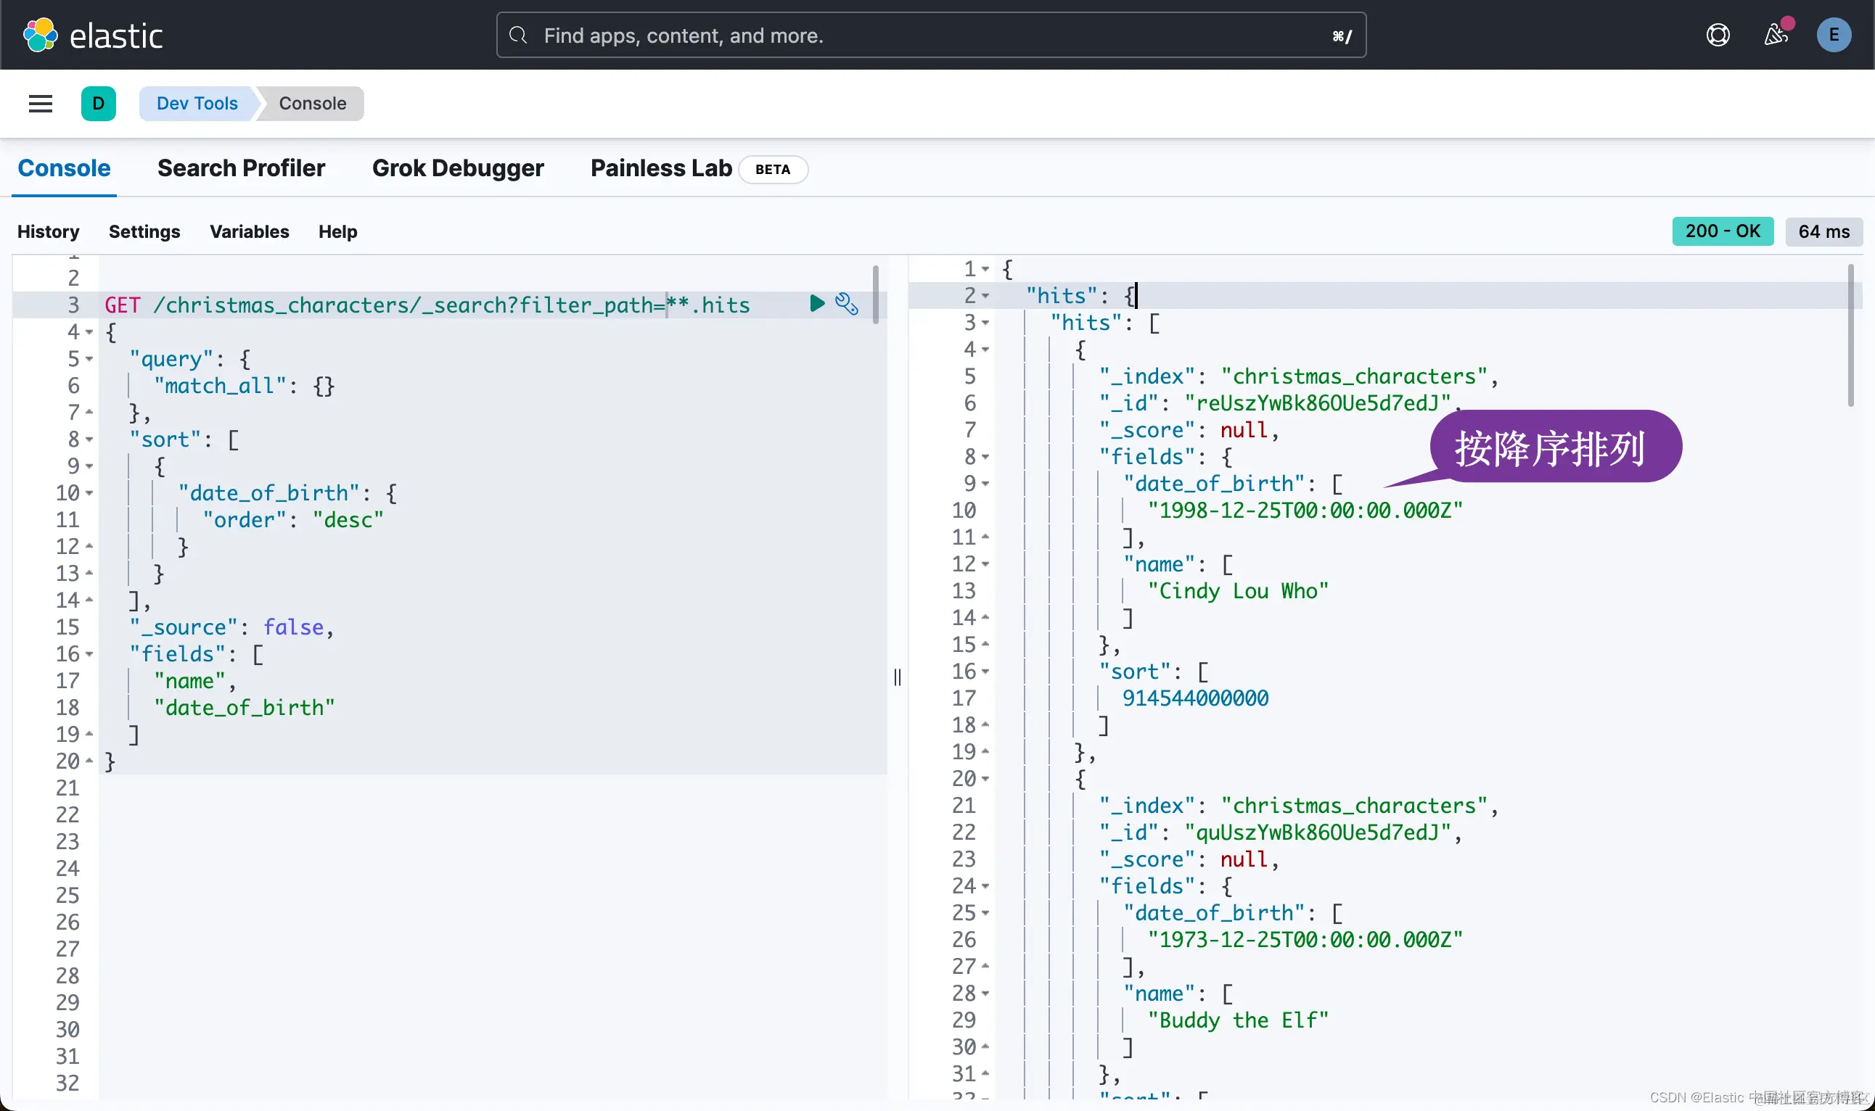Fold the response "hits" object on line 2
Screen dimensions: 1875x1111
(x=985, y=296)
